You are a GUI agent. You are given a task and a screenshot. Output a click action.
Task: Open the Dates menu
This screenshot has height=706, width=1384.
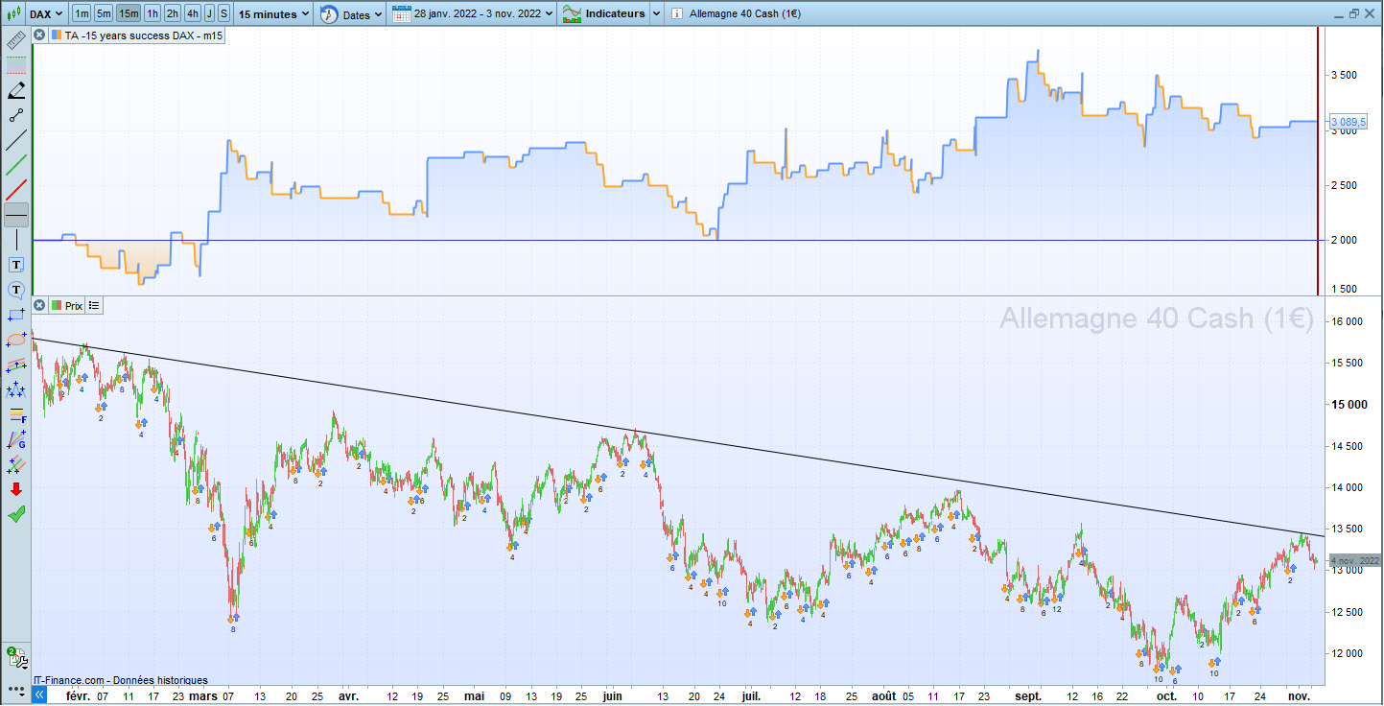coord(352,14)
